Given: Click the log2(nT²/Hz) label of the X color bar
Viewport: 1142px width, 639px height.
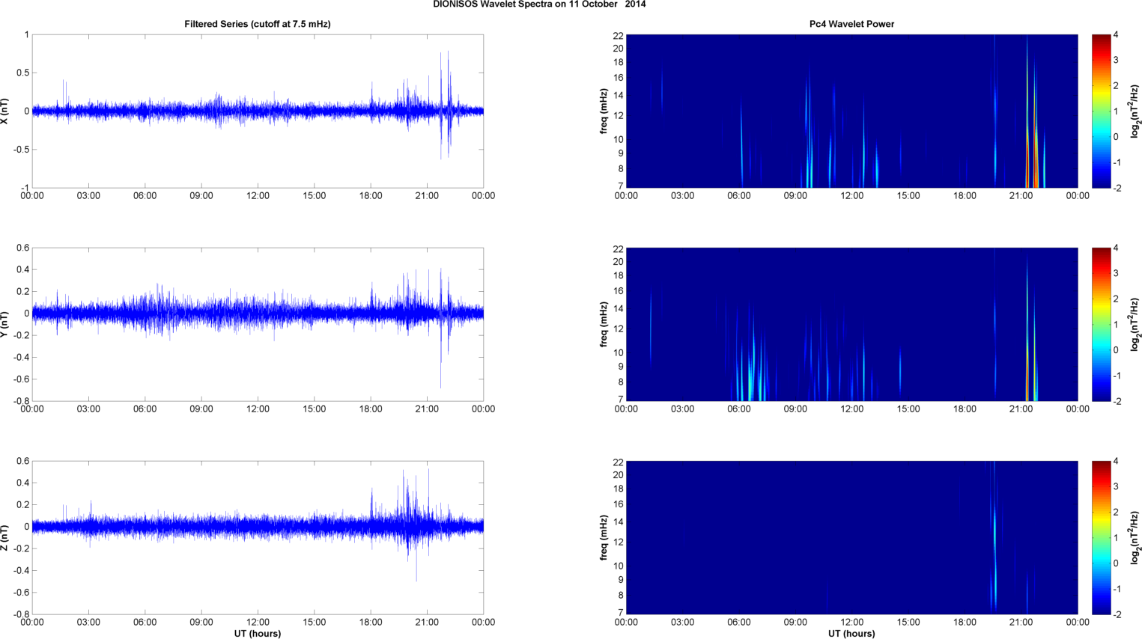Looking at the screenshot, I should tap(1135, 111).
